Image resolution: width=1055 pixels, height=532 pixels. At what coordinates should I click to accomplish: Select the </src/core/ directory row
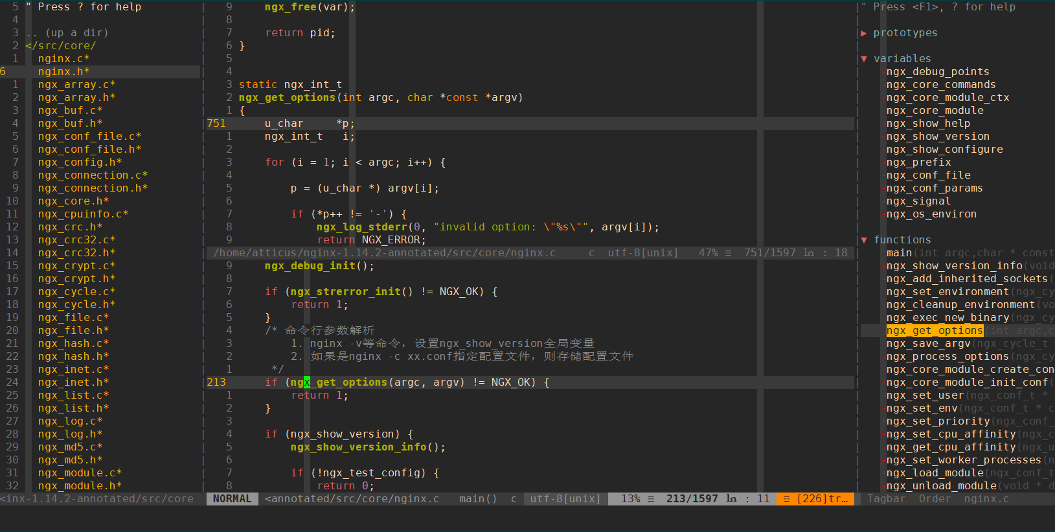tap(60, 46)
